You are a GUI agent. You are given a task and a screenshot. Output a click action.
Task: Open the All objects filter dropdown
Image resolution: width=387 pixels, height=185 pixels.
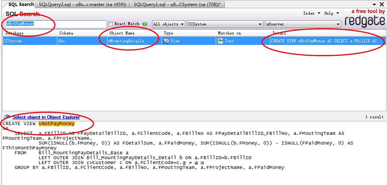coord(169,24)
